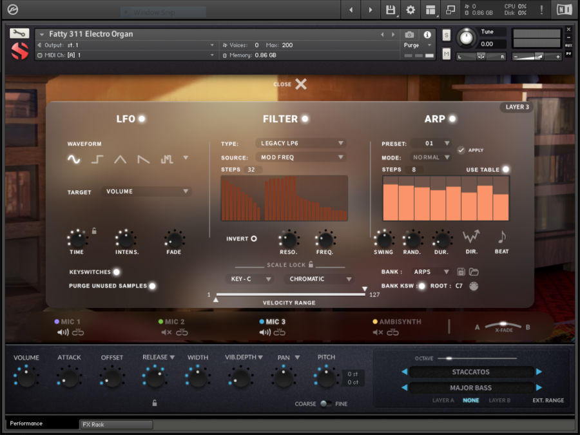Screen dimensions: 580x435
Task: Select the Performance tab
Action: tap(26, 424)
